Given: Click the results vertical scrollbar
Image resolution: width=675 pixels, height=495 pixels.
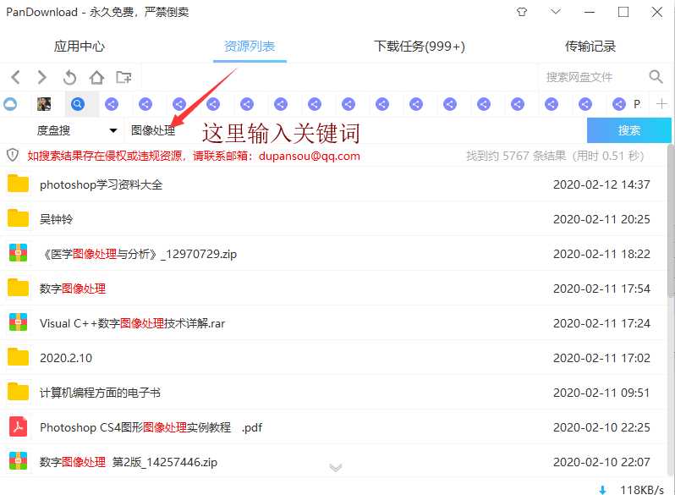Looking at the screenshot, I should point(671,222).
